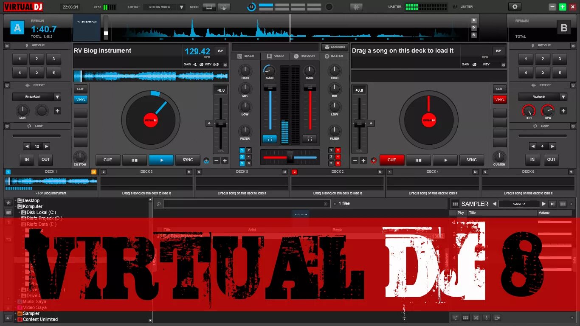Image resolution: width=580 pixels, height=326 pixels.
Task: Click the round record button in top bar
Action: 329,7
